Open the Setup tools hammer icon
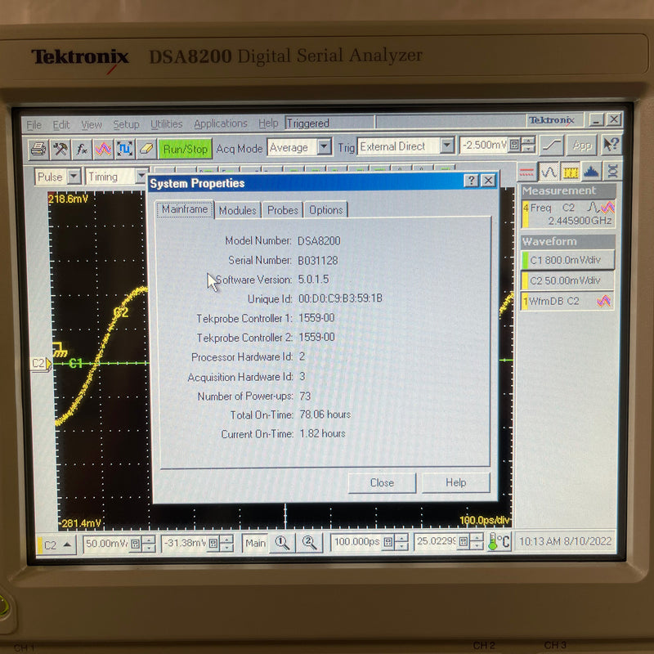Viewport: 654px width, 654px height. point(60,149)
